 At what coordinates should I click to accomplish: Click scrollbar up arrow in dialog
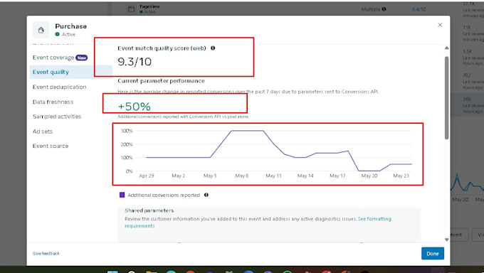[447, 48]
